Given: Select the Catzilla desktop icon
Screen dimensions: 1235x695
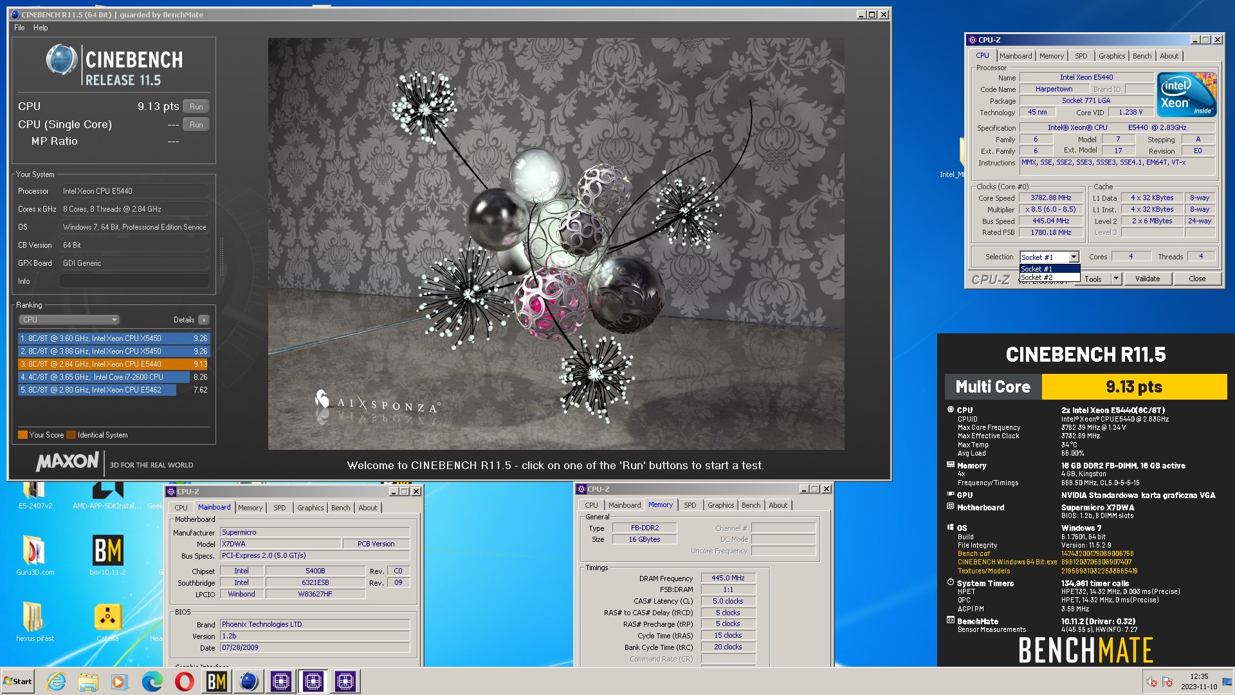Looking at the screenshot, I should tap(107, 621).
